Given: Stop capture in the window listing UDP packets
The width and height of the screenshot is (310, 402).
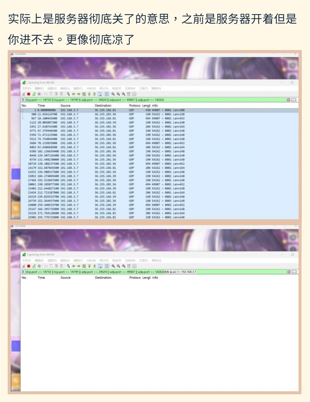Looking at the screenshot, I should pos(29,94).
